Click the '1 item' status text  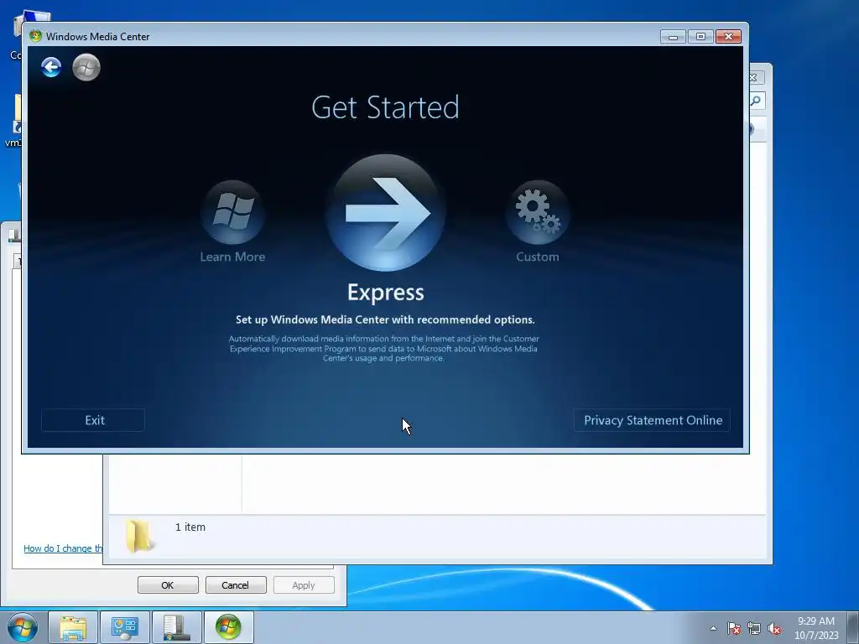point(190,527)
